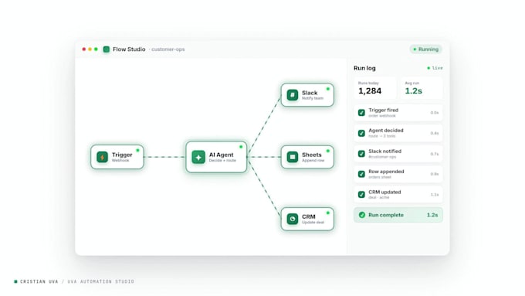Toggle the CRM updated checkbox

(361, 195)
